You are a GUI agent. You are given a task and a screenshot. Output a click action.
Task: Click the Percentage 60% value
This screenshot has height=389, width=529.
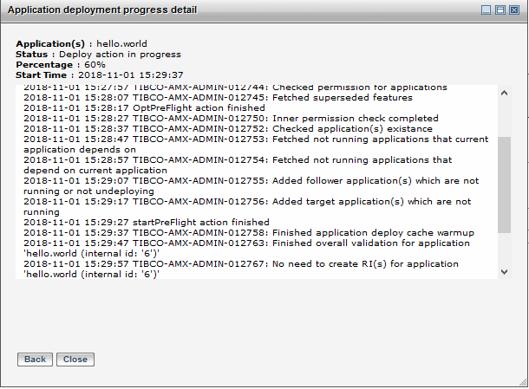click(95, 64)
